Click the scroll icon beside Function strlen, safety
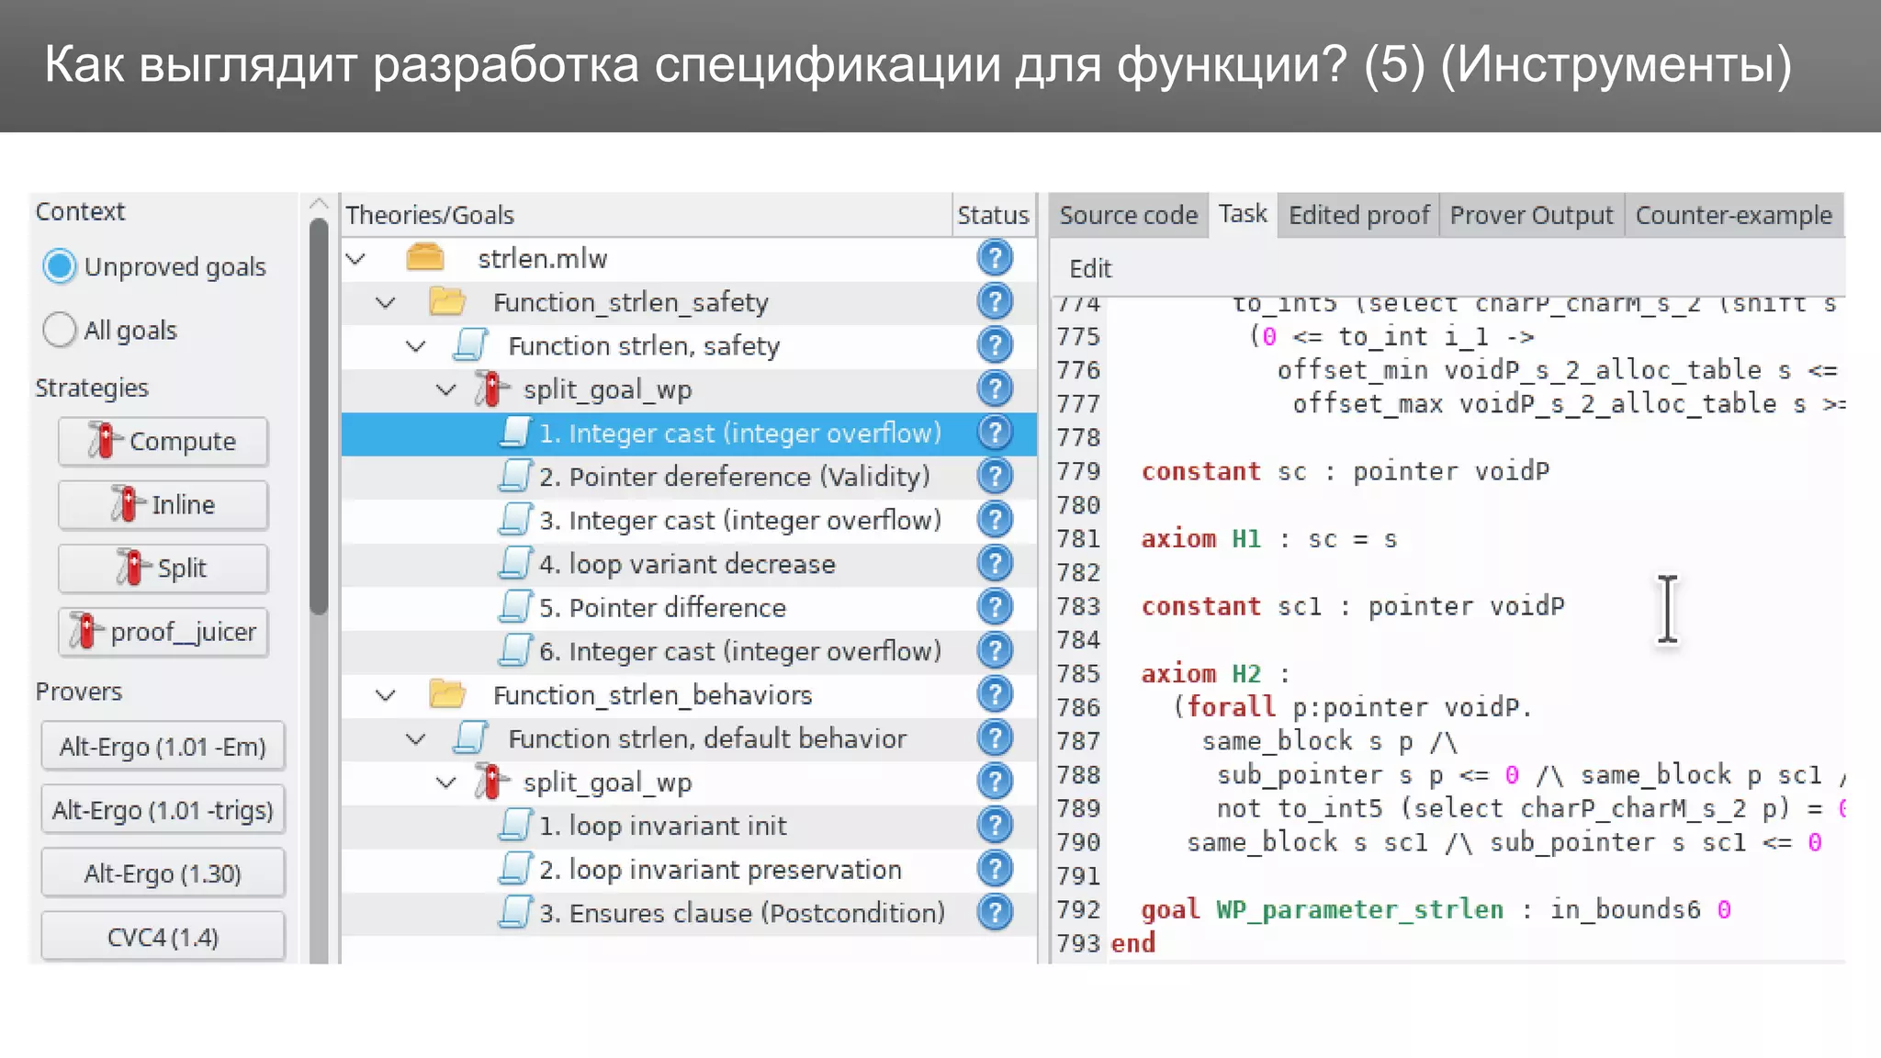 (x=471, y=345)
